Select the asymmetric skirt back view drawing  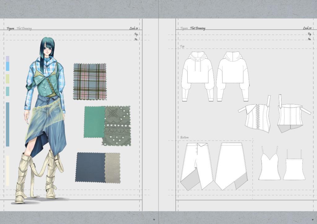[232, 166]
